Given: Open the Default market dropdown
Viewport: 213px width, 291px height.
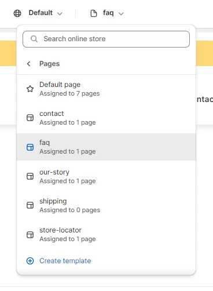Looking at the screenshot, I should [45, 13].
